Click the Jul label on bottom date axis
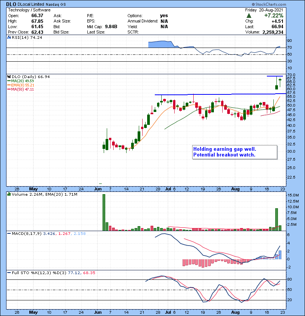This screenshot has height=316, width=305. click(x=168, y=312)
